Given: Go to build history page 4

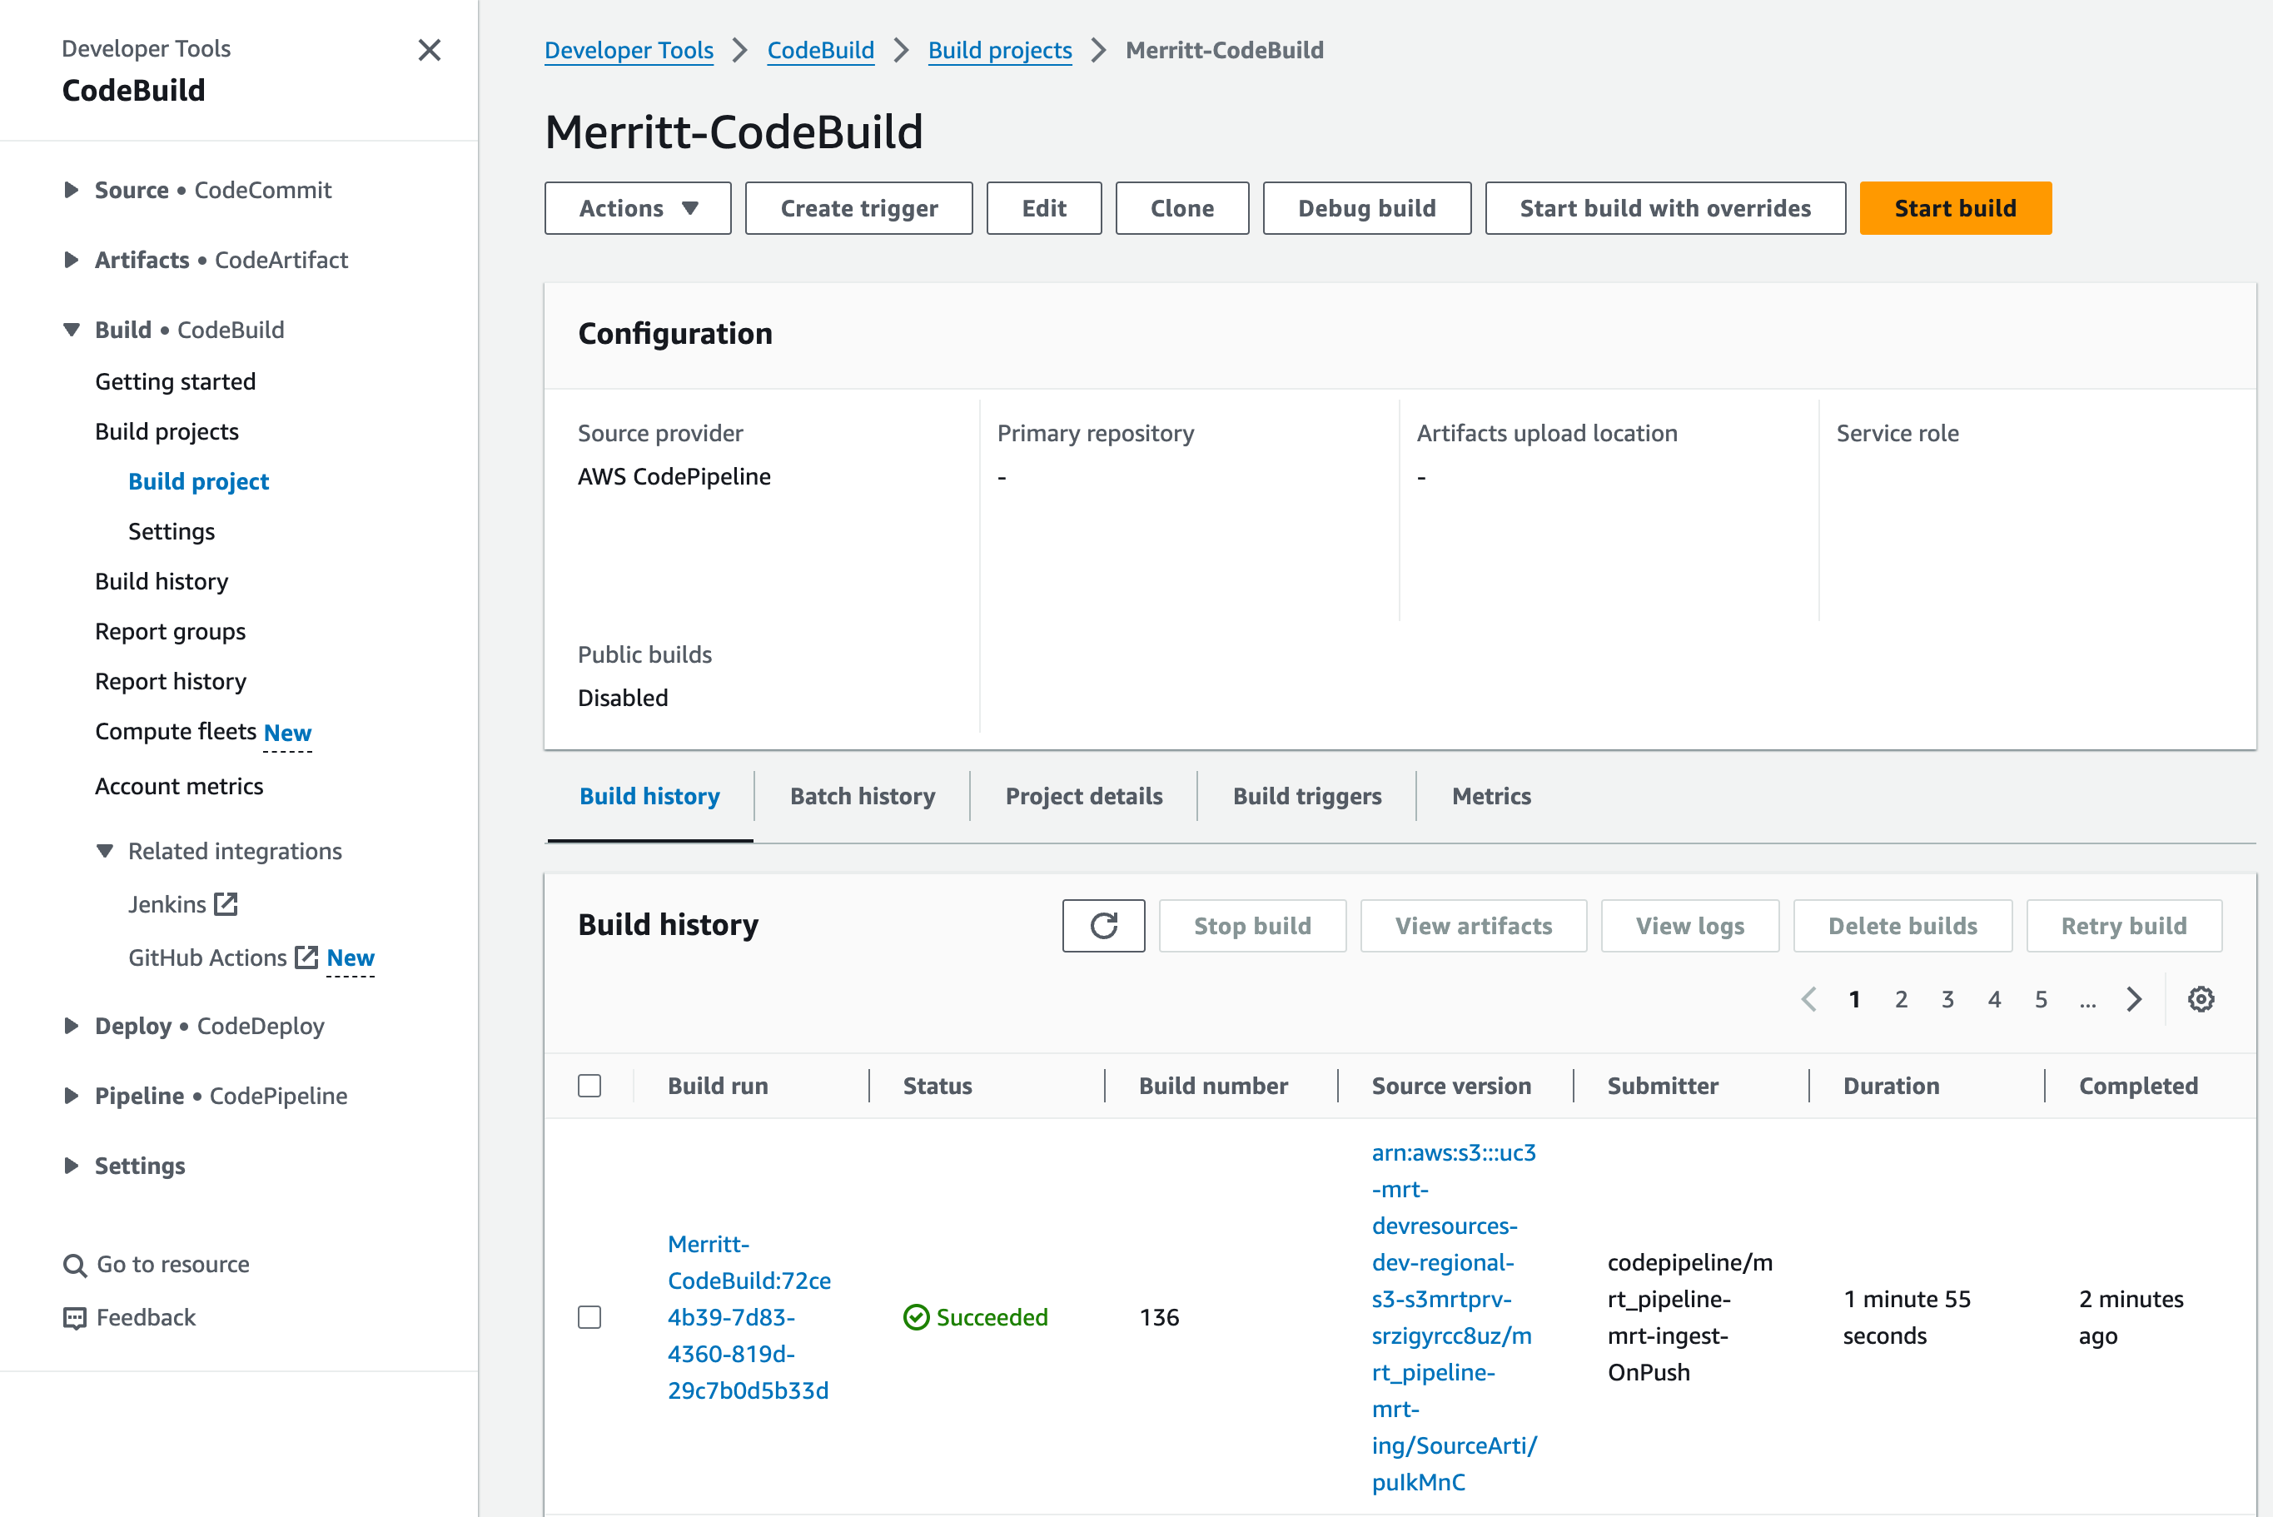Looking at the screenshot, I should [1993, 998].
